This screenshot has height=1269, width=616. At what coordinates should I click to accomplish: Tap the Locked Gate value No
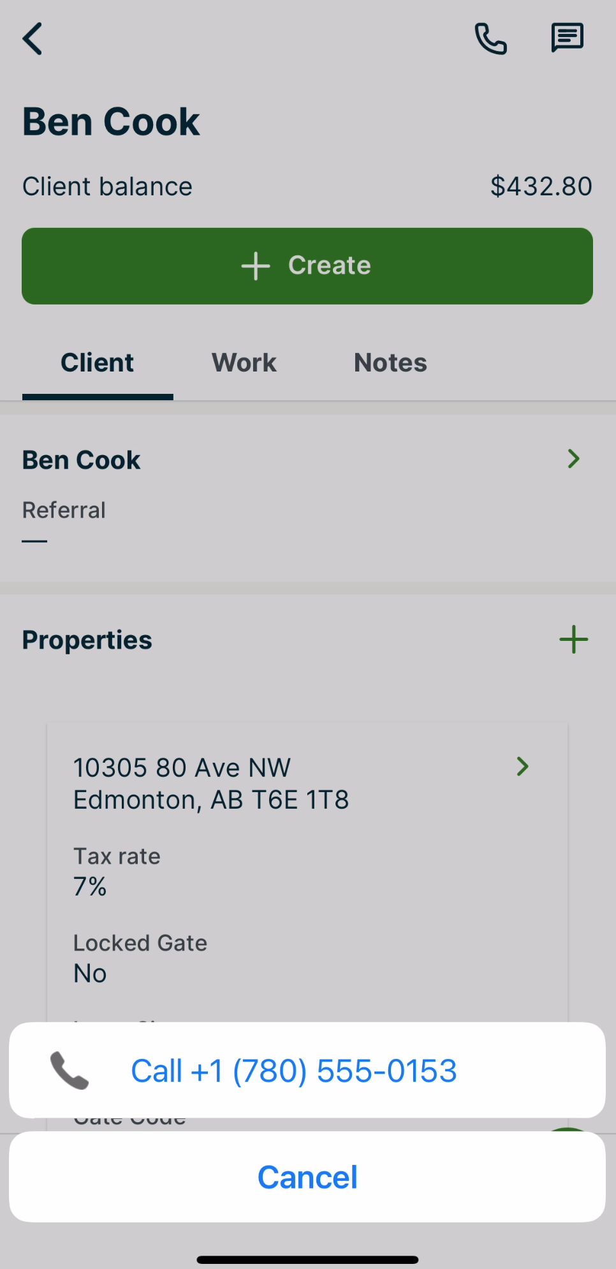(91, 973)
